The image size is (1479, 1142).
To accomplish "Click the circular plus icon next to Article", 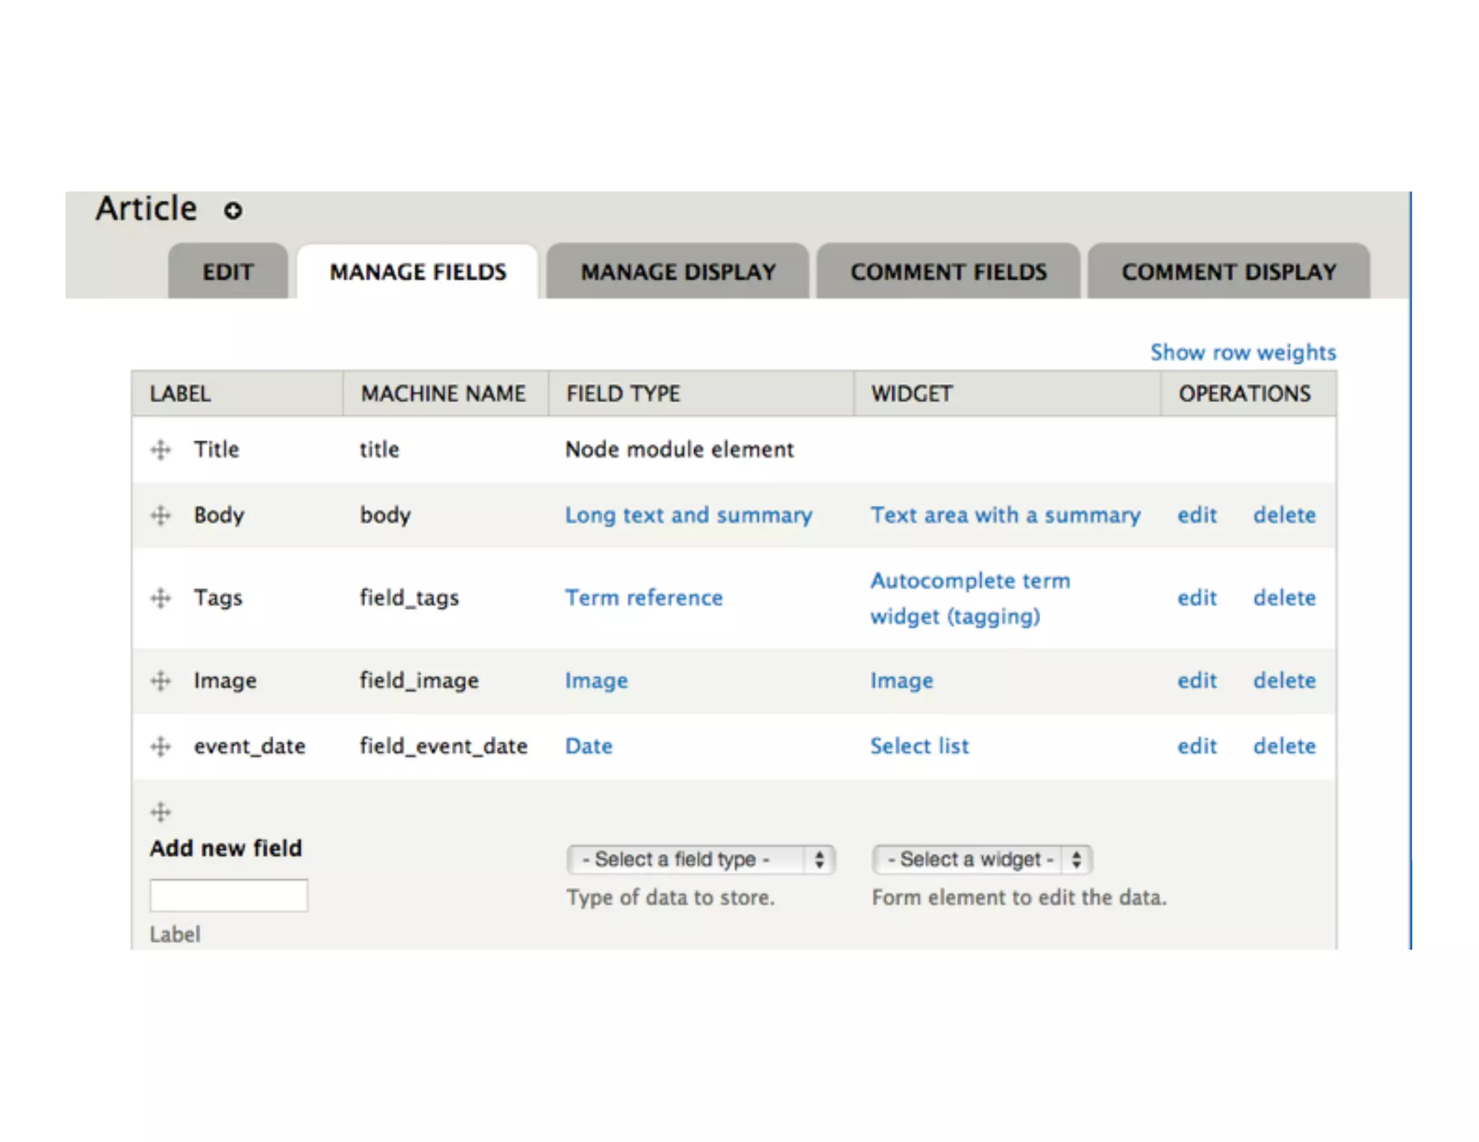I will click(233, 211).
